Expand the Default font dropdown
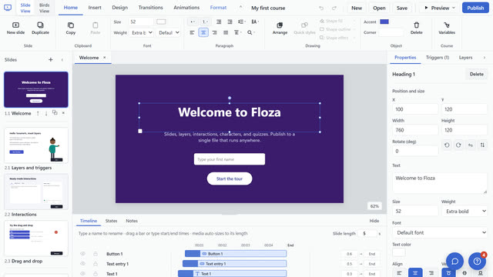The image size is (493, 277). (440, 232)
